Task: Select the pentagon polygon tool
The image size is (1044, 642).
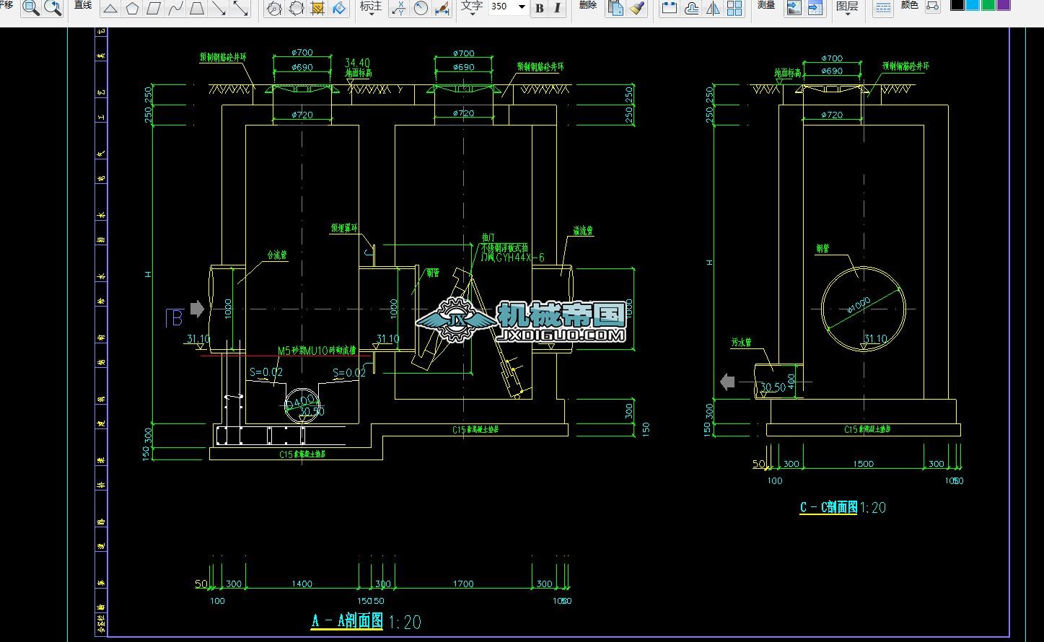Action: 131,9
